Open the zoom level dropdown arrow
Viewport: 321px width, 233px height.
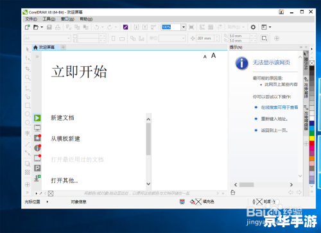(184, 27)
